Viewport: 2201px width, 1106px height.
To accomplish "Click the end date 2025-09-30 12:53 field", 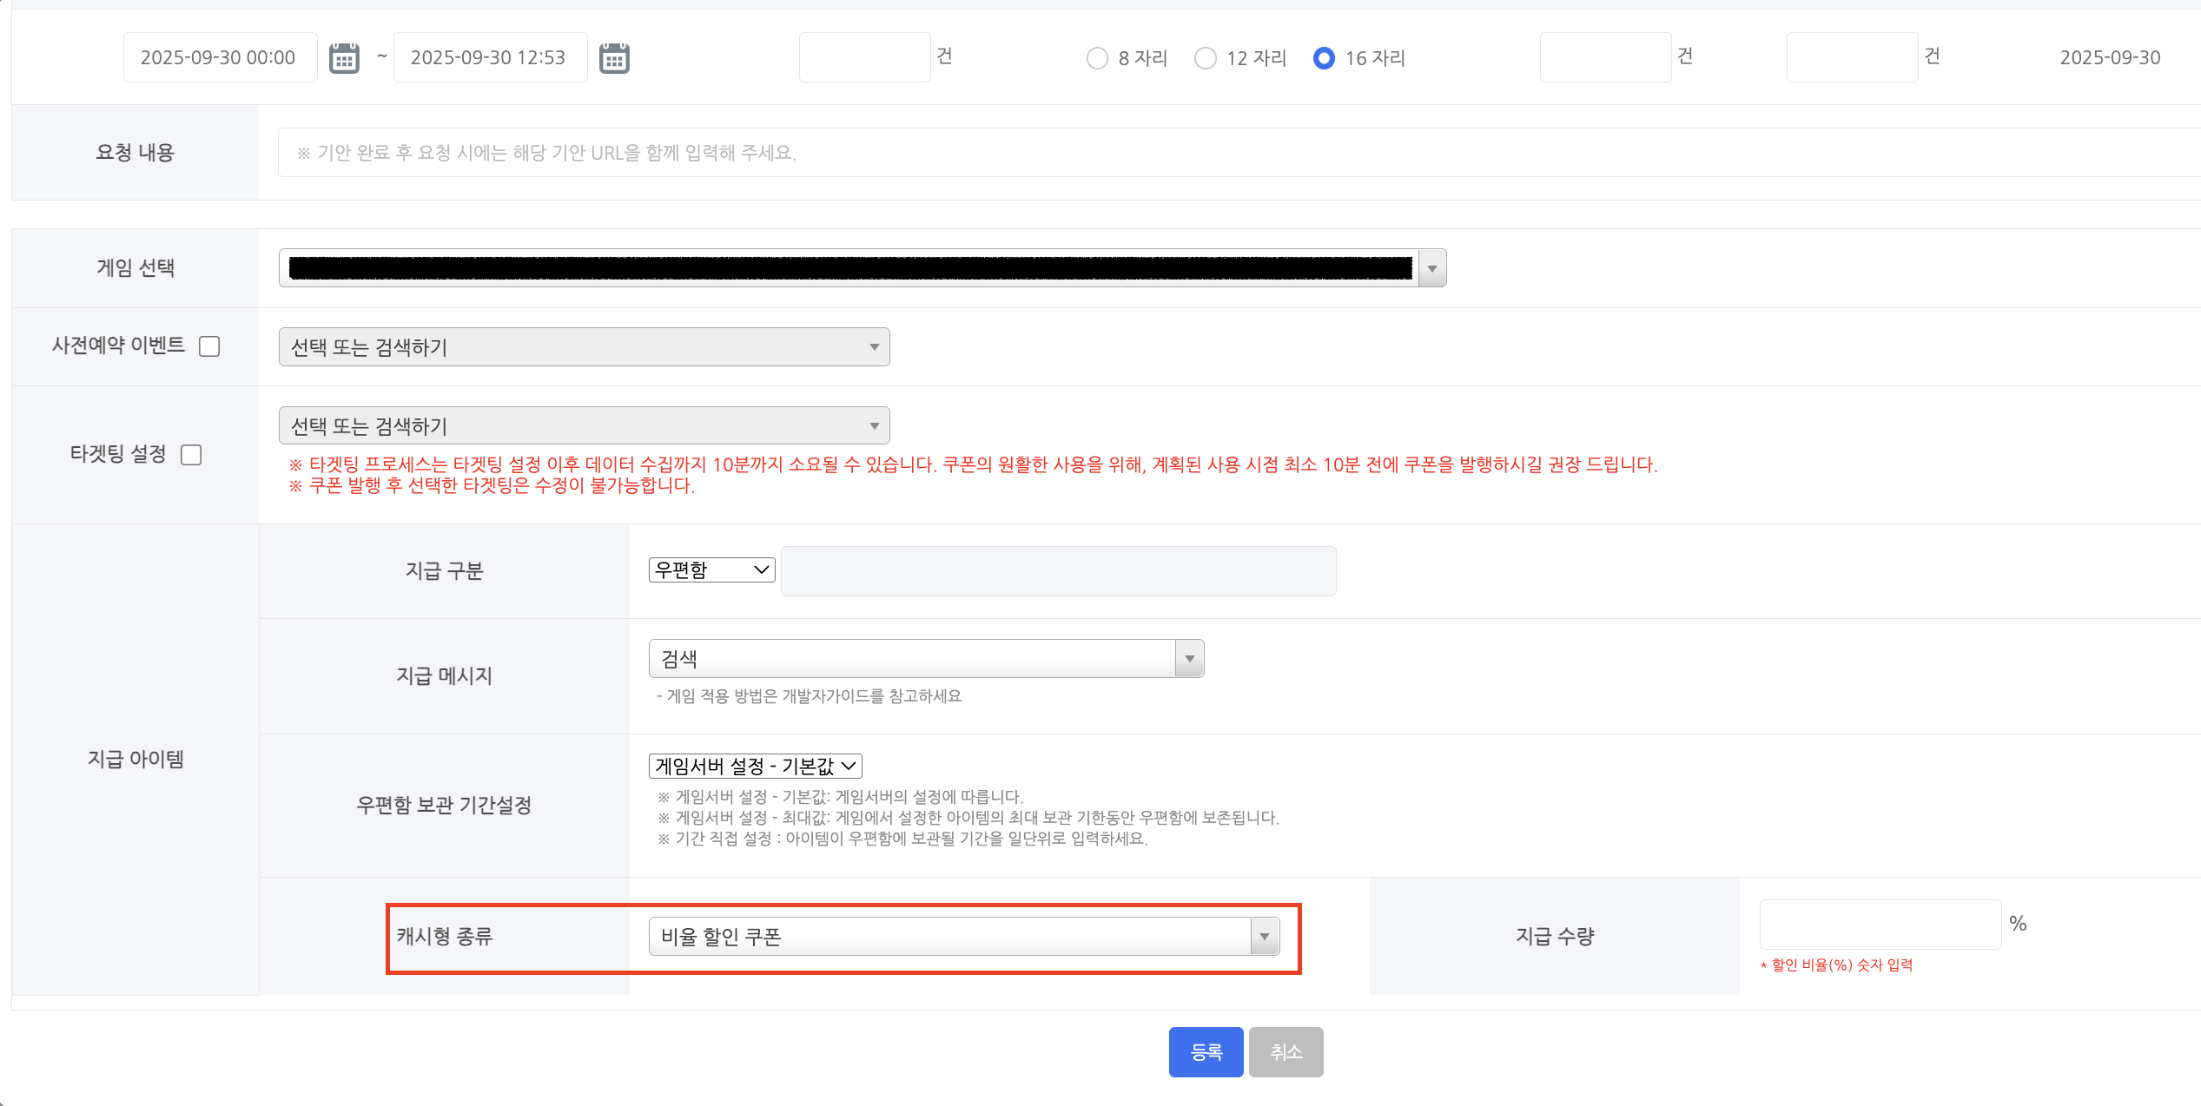I will (x=490, y=58).
